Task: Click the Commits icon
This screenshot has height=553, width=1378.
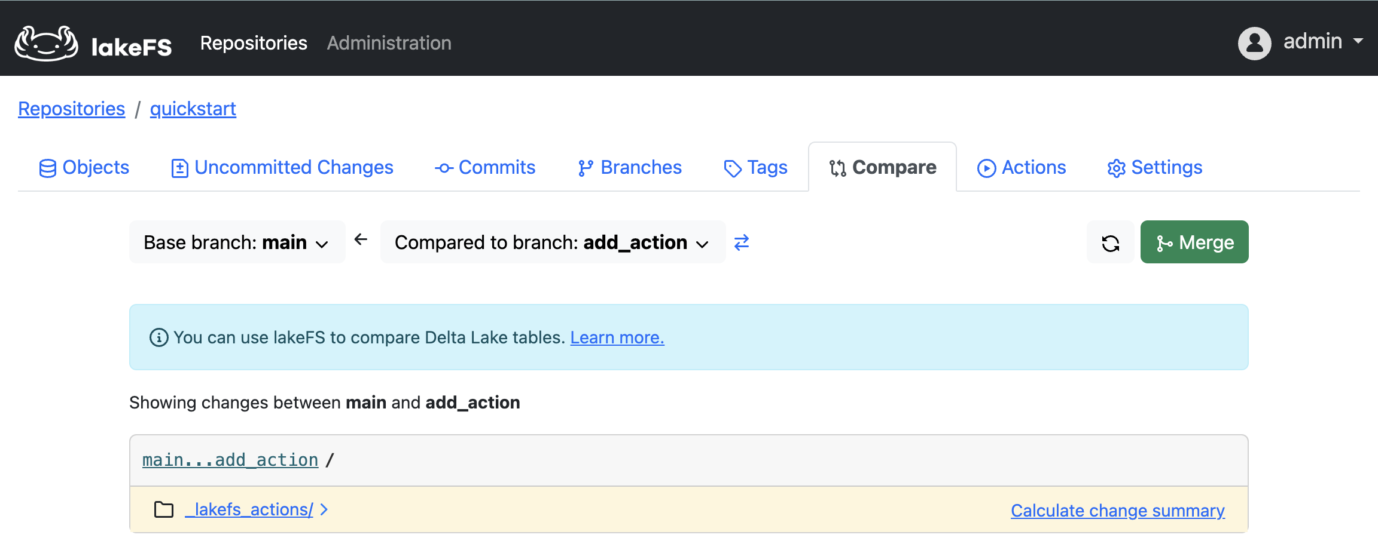Action: point(443,168)
